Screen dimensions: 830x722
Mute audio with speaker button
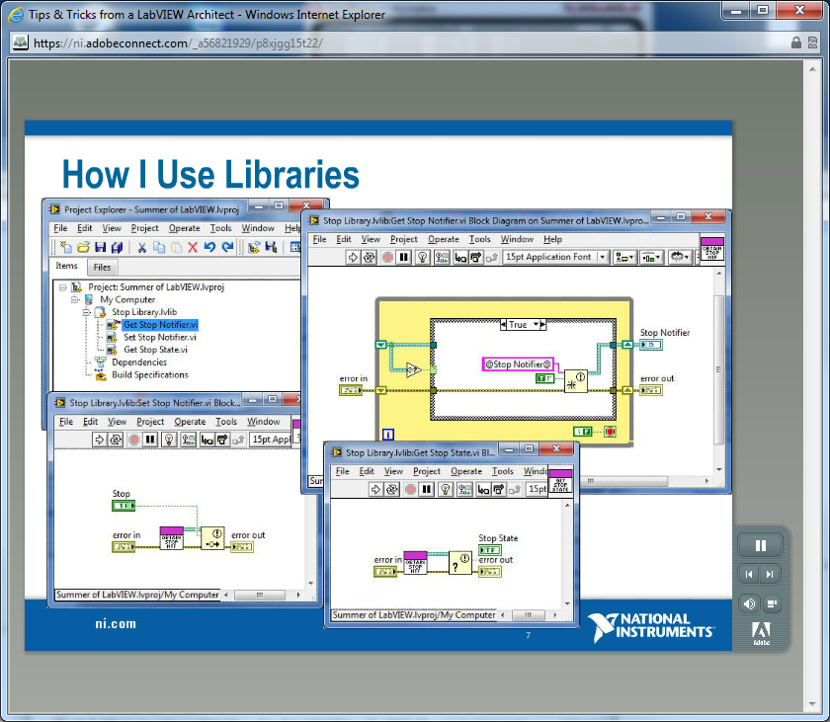click(749, 603)
